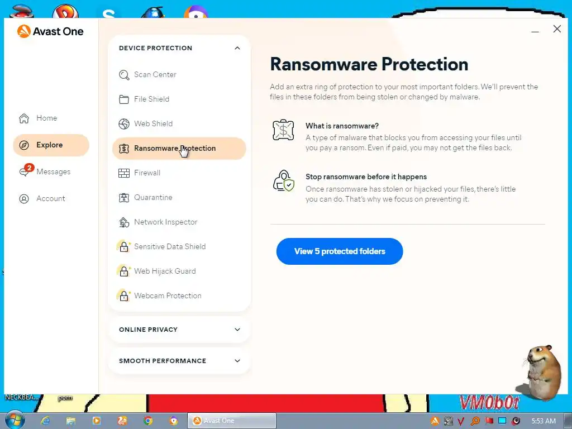Click the red V tray icon
572x429 pixels.
click(461, 421)
